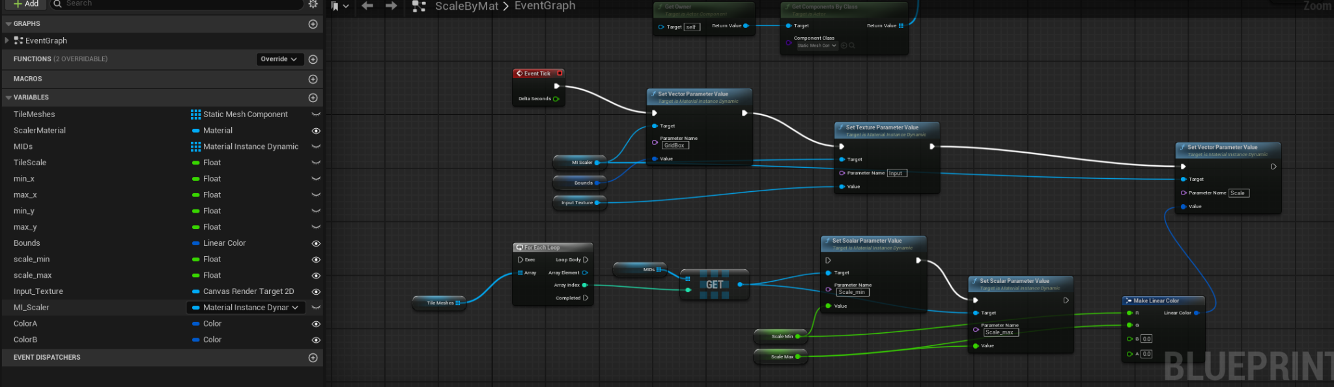Open MI_Scaler variable type dropdown

246,308
